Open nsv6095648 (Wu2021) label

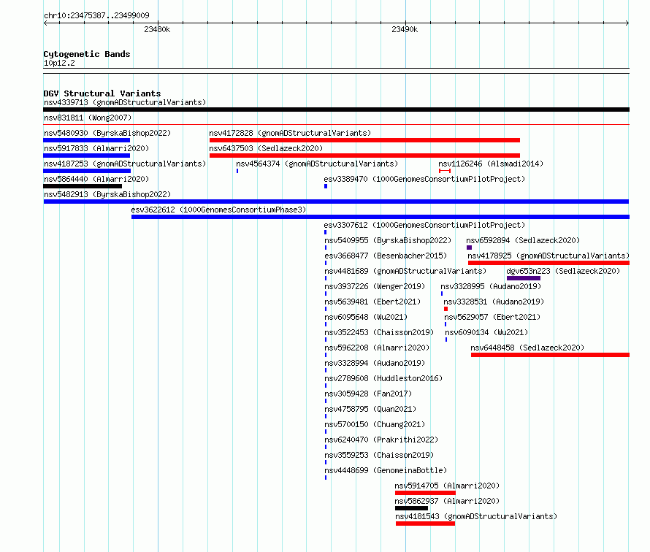coord(366,317)
